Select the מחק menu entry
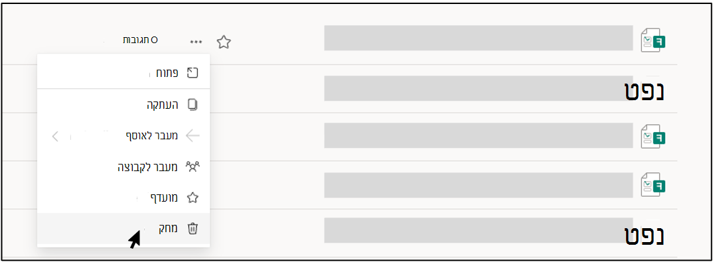The image size is (715, 264). (123, 228)
